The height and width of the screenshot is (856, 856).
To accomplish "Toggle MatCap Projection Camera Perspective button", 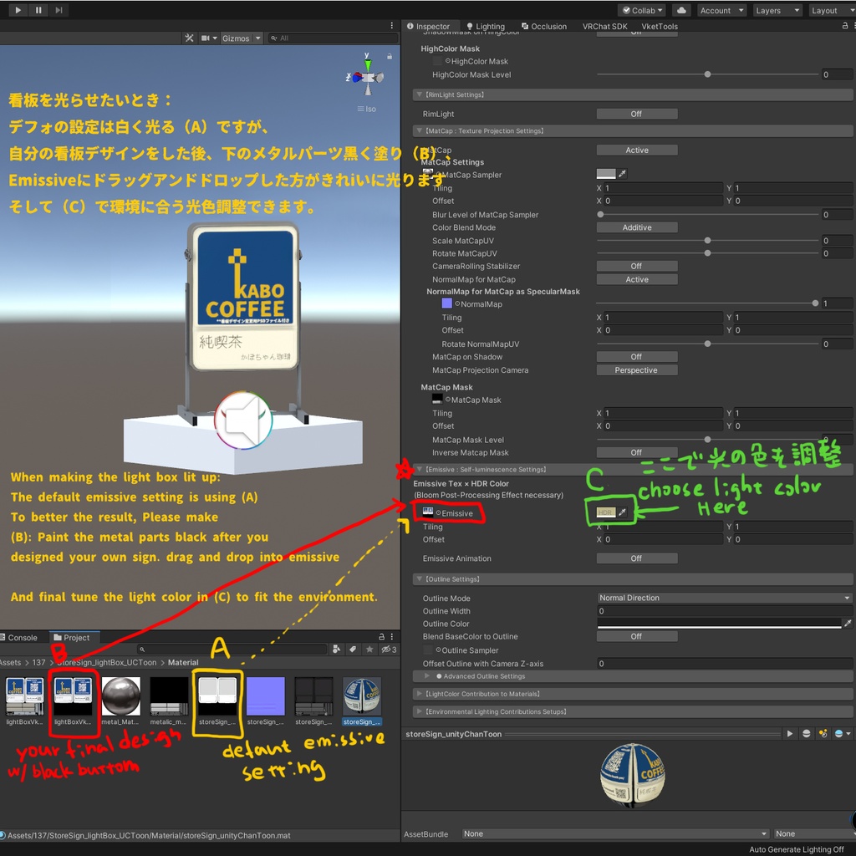I will [636, 369].
